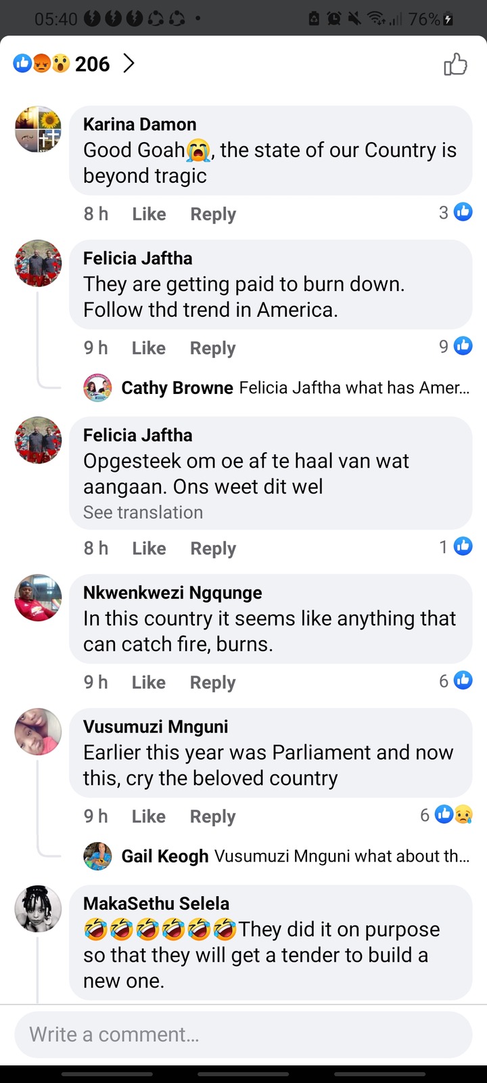Open reactions list via chevron next to 206
This screenshot has width=487, height=1083.
coord(129,64)
